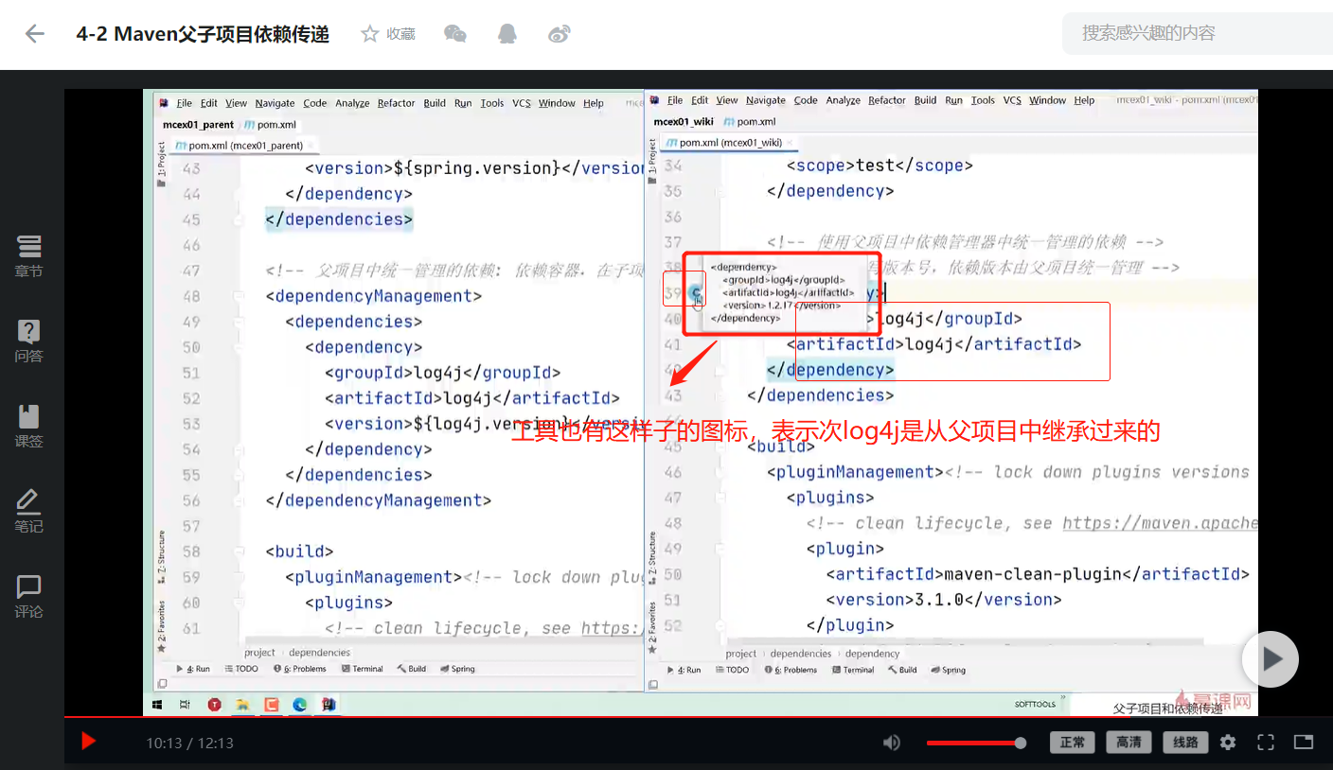Close the pom.xml (mcex01_wiki) editor tab
Screen dimensions: 1333x770
click(x=789, y=143)
